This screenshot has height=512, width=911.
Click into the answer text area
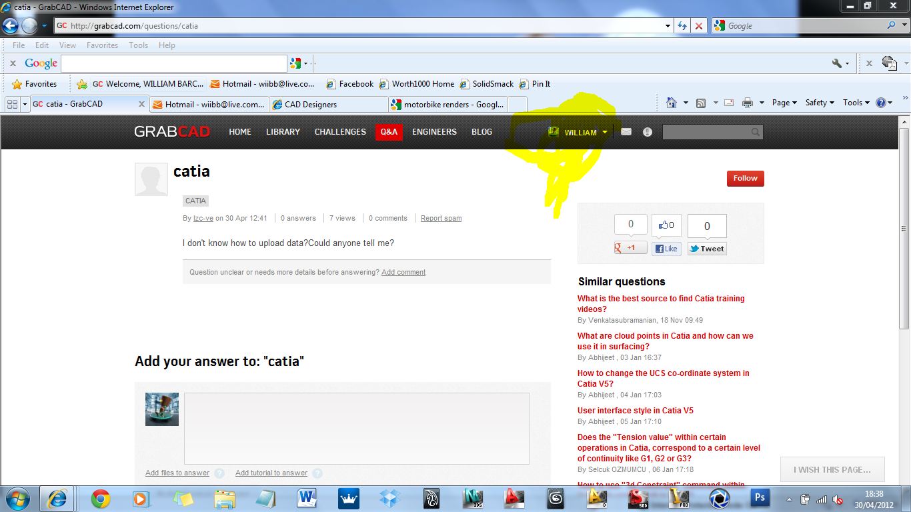tap(357, 429)
